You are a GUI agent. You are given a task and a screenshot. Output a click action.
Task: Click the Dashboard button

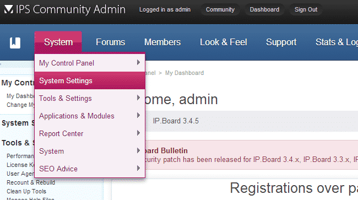264,9
